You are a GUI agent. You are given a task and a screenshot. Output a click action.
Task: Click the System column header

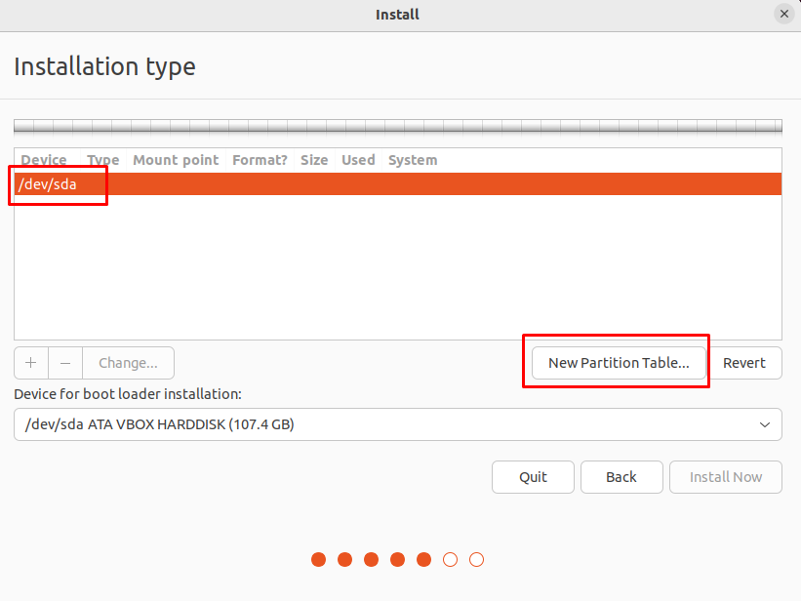tap(413, 160)
